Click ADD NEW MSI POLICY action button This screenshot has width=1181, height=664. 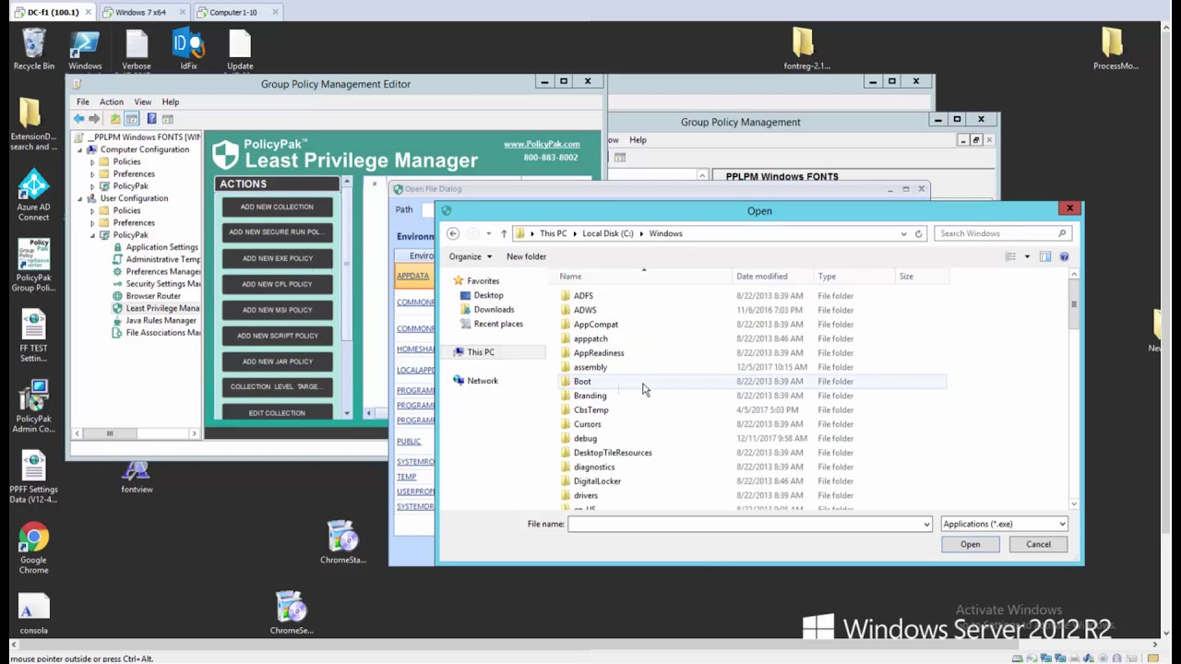(x=277, y=310)
